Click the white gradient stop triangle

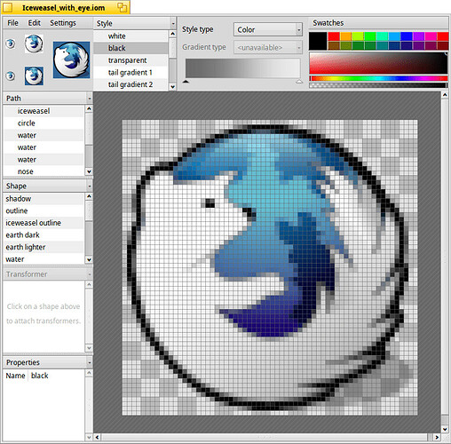[x=299, y=82]
